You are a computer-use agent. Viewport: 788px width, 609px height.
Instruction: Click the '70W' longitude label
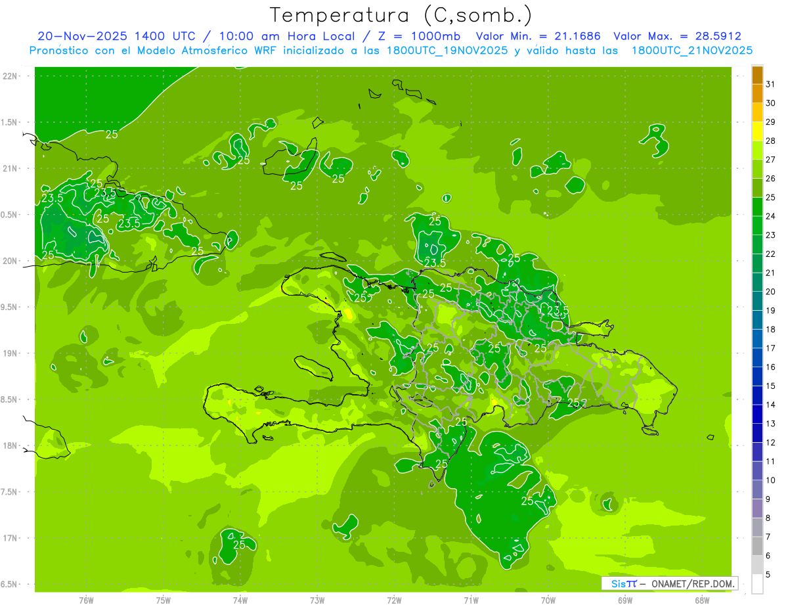pos(548,600)
